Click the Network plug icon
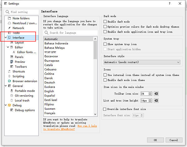This screenshot has height=147, width=187. pos(9,28)
